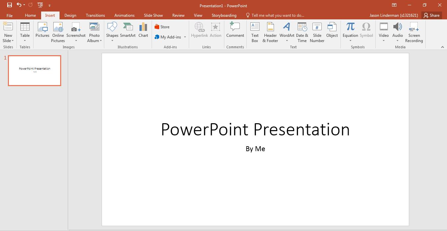The image size is (447, 231).
Task: Open the Store add-ins
Action: point(162,27)
